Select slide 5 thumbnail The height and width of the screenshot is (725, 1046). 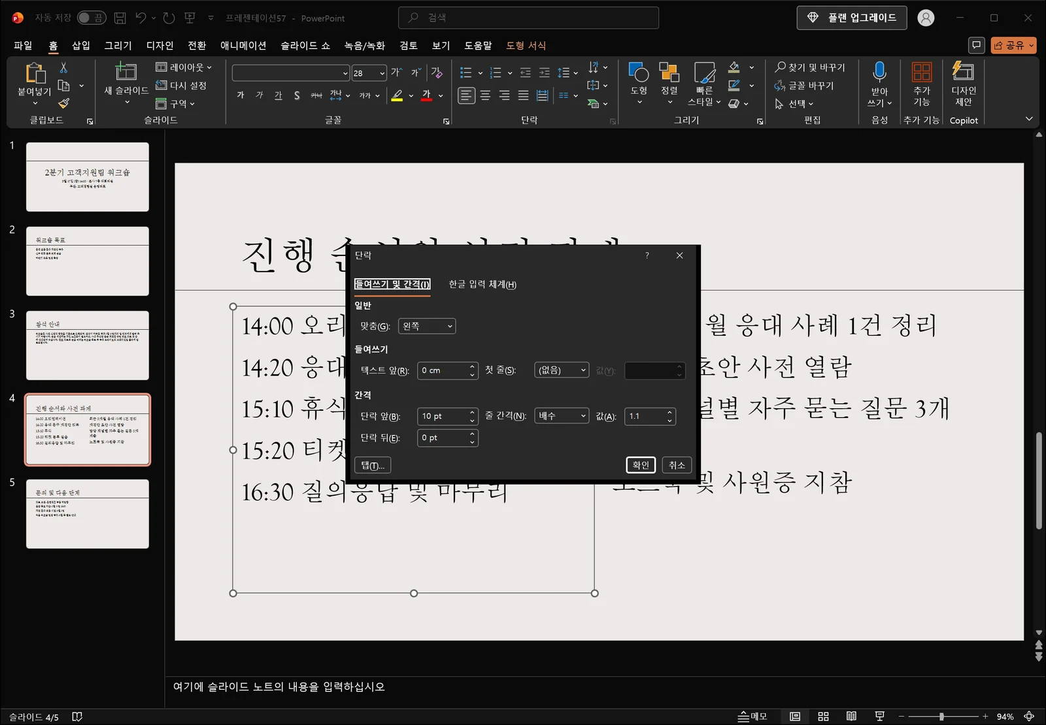click(x=88, y=514)
